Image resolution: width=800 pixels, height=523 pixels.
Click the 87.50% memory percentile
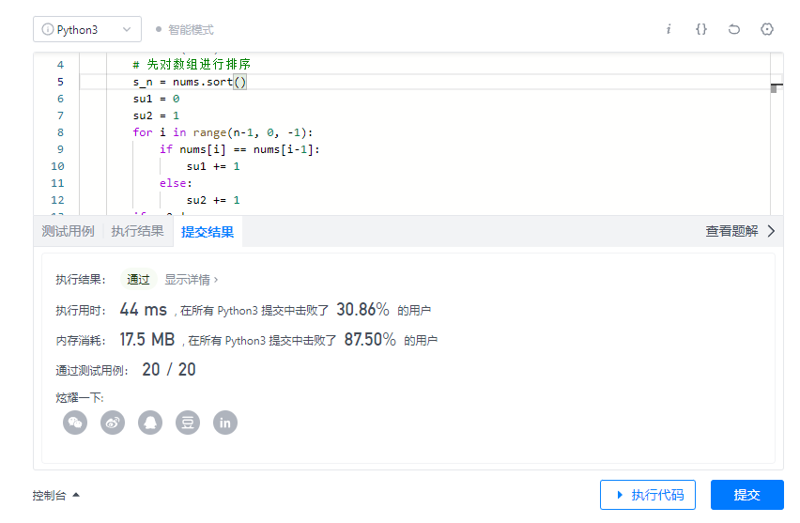click(370, 339)
